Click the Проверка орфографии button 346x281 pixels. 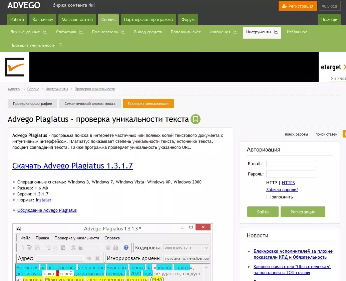point(32,104)
